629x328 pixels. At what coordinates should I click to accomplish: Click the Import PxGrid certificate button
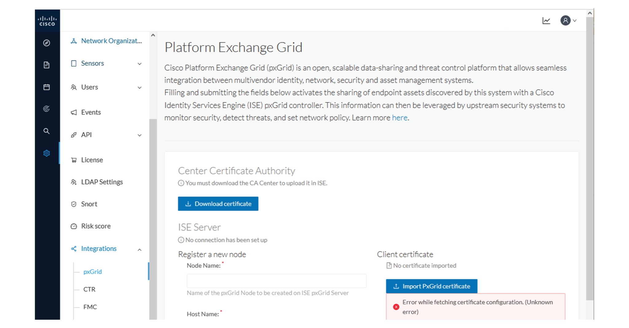pos(432,286)
